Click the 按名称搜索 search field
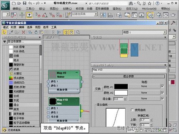Screen dimensions: 179x134 click(x=24, y=42)
